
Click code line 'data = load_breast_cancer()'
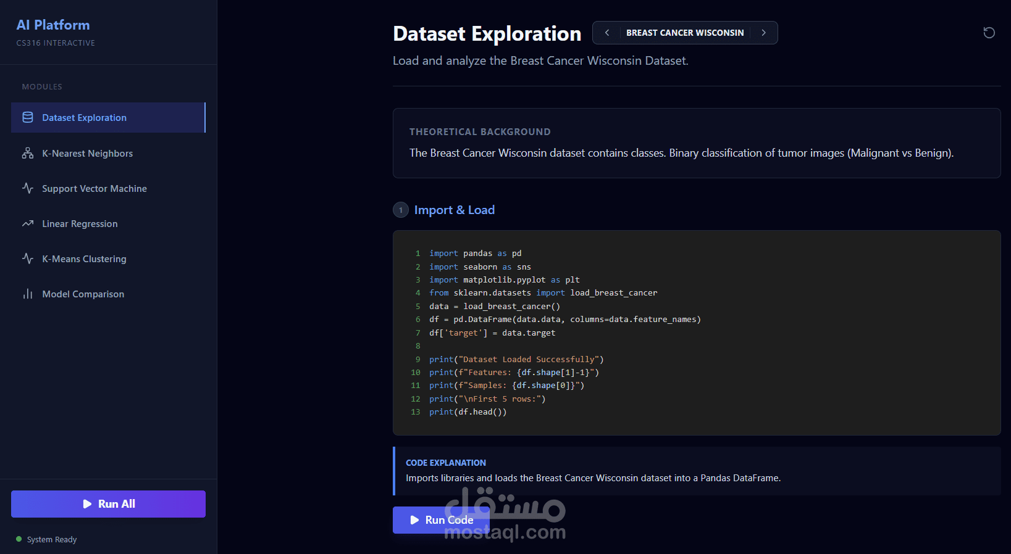point(495,306)
